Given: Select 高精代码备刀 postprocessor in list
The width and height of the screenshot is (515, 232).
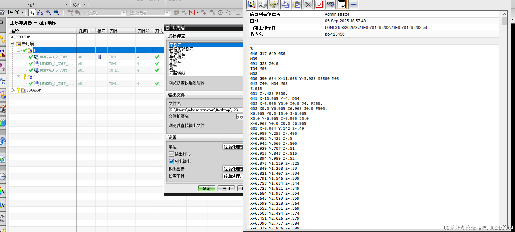Looking at the screenshot, I should (181, 49).
